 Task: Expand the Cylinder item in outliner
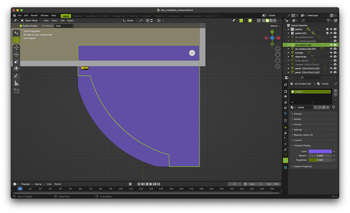click(288, 53)
